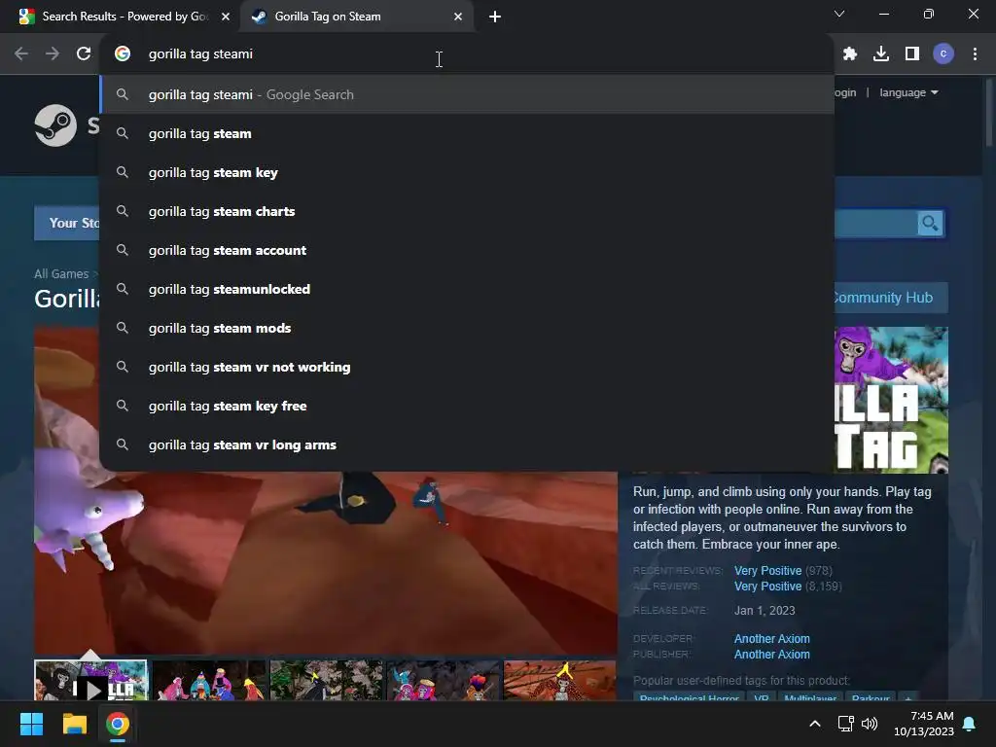
Task: Click the Steam store search magnifier button
Action: click(930, 224)
